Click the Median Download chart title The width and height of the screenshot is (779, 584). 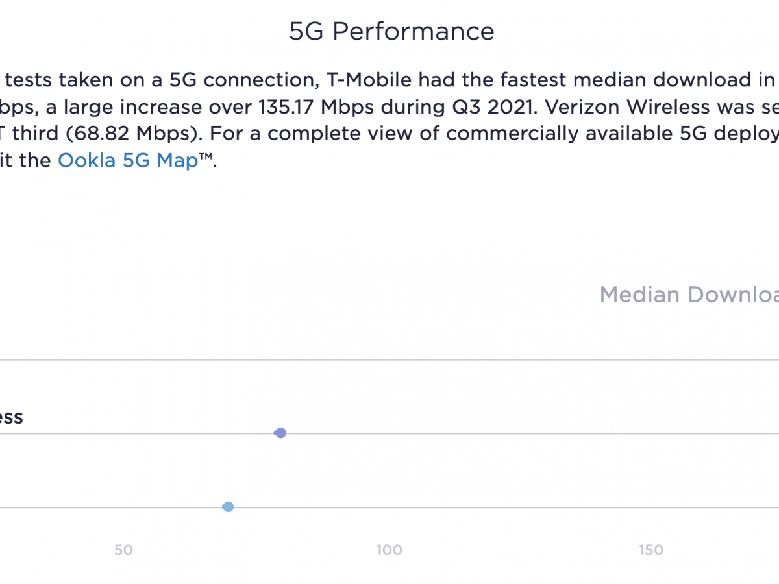688,295
